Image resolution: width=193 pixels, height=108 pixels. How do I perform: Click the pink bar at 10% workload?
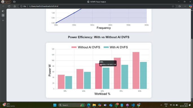(61, 82)
